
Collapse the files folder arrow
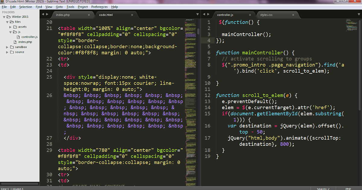click(x=7, y=22)
